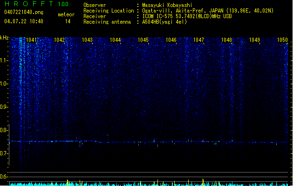This screenshot has width=293, height=186.
Task: Click the Observer field label
Action: pos(95,5)
